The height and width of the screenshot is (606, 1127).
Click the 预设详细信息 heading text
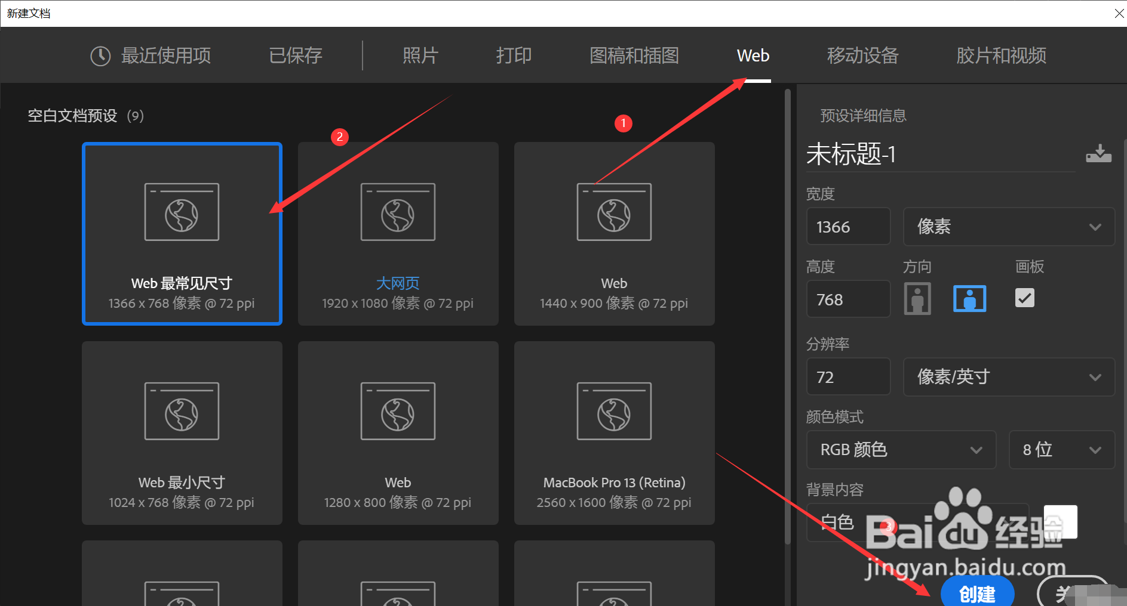click(863, 116)
